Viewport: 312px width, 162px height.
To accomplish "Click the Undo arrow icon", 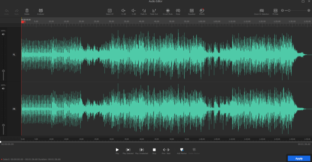I will coord(6,10).
